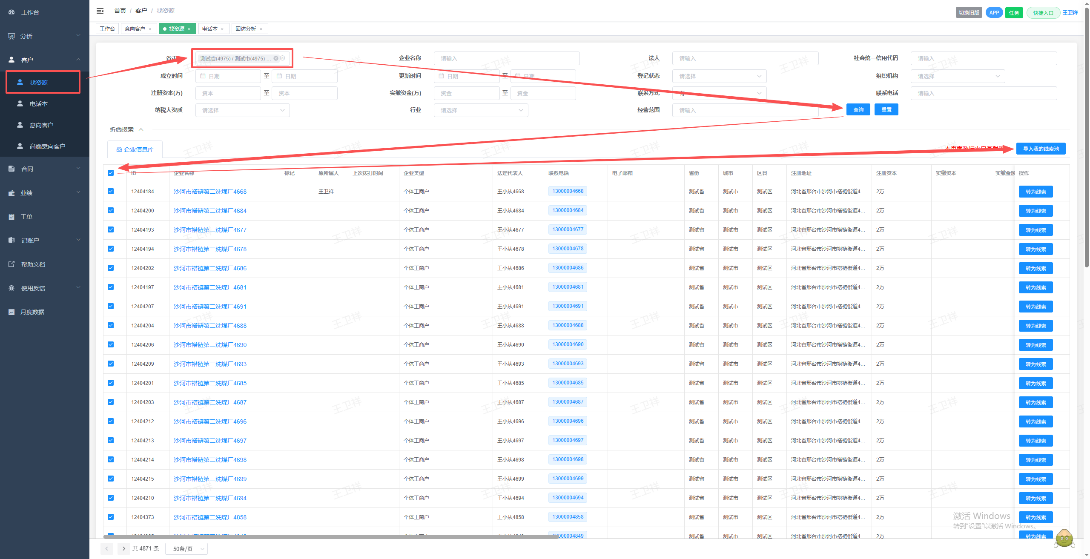Collapse sidebar using hamburger menu icon
This screenshot has height=559, width=1090.
[x=100, y=11]
